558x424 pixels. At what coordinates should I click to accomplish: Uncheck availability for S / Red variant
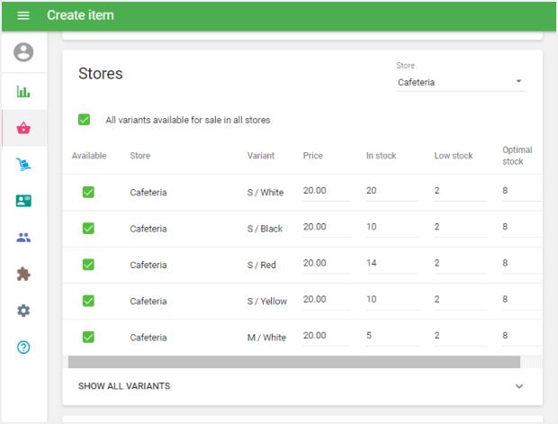point(88,265)
